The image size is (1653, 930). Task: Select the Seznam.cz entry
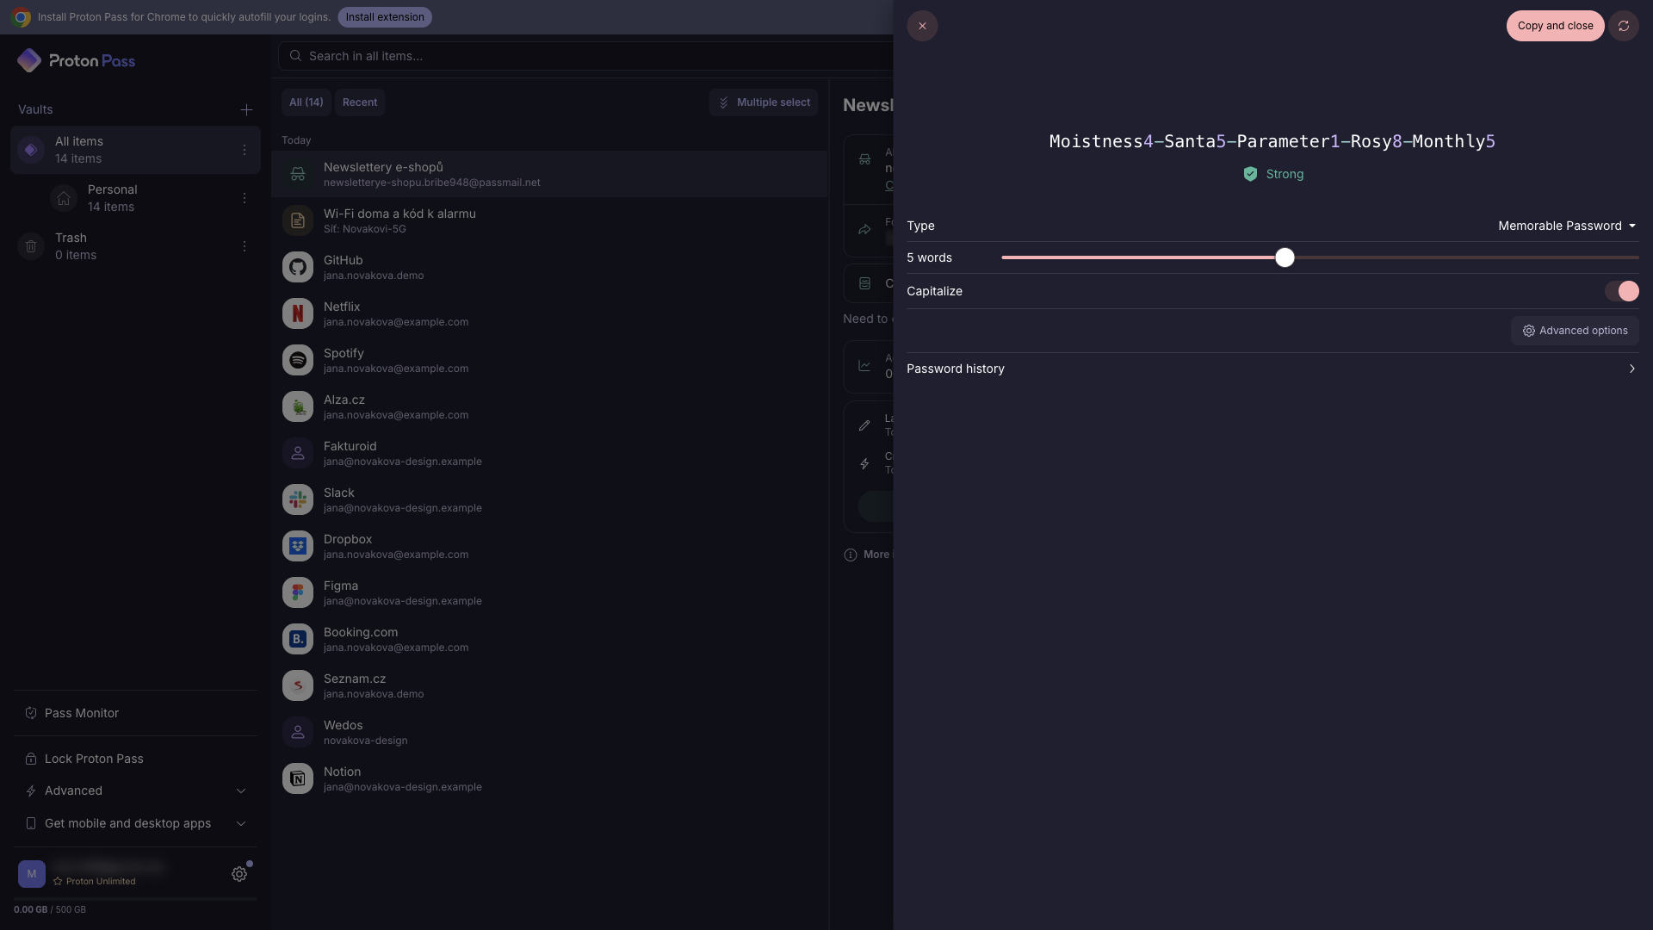pyautogui.click(x=549, y=685)
